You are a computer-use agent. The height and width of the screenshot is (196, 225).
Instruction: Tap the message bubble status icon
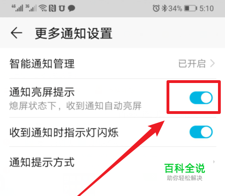click(72, 8)
